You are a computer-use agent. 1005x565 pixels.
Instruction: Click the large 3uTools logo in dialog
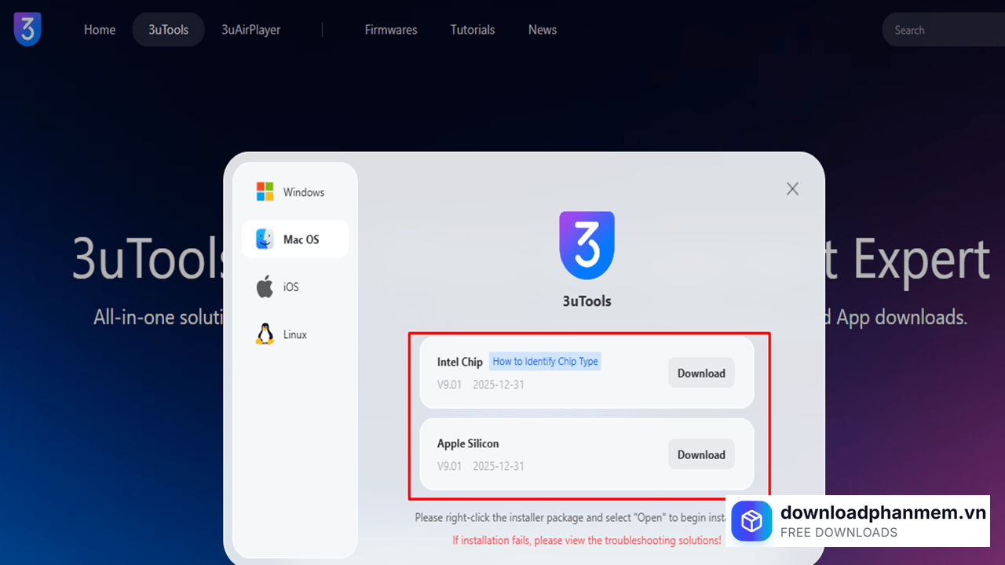click(x=587, y=245)
